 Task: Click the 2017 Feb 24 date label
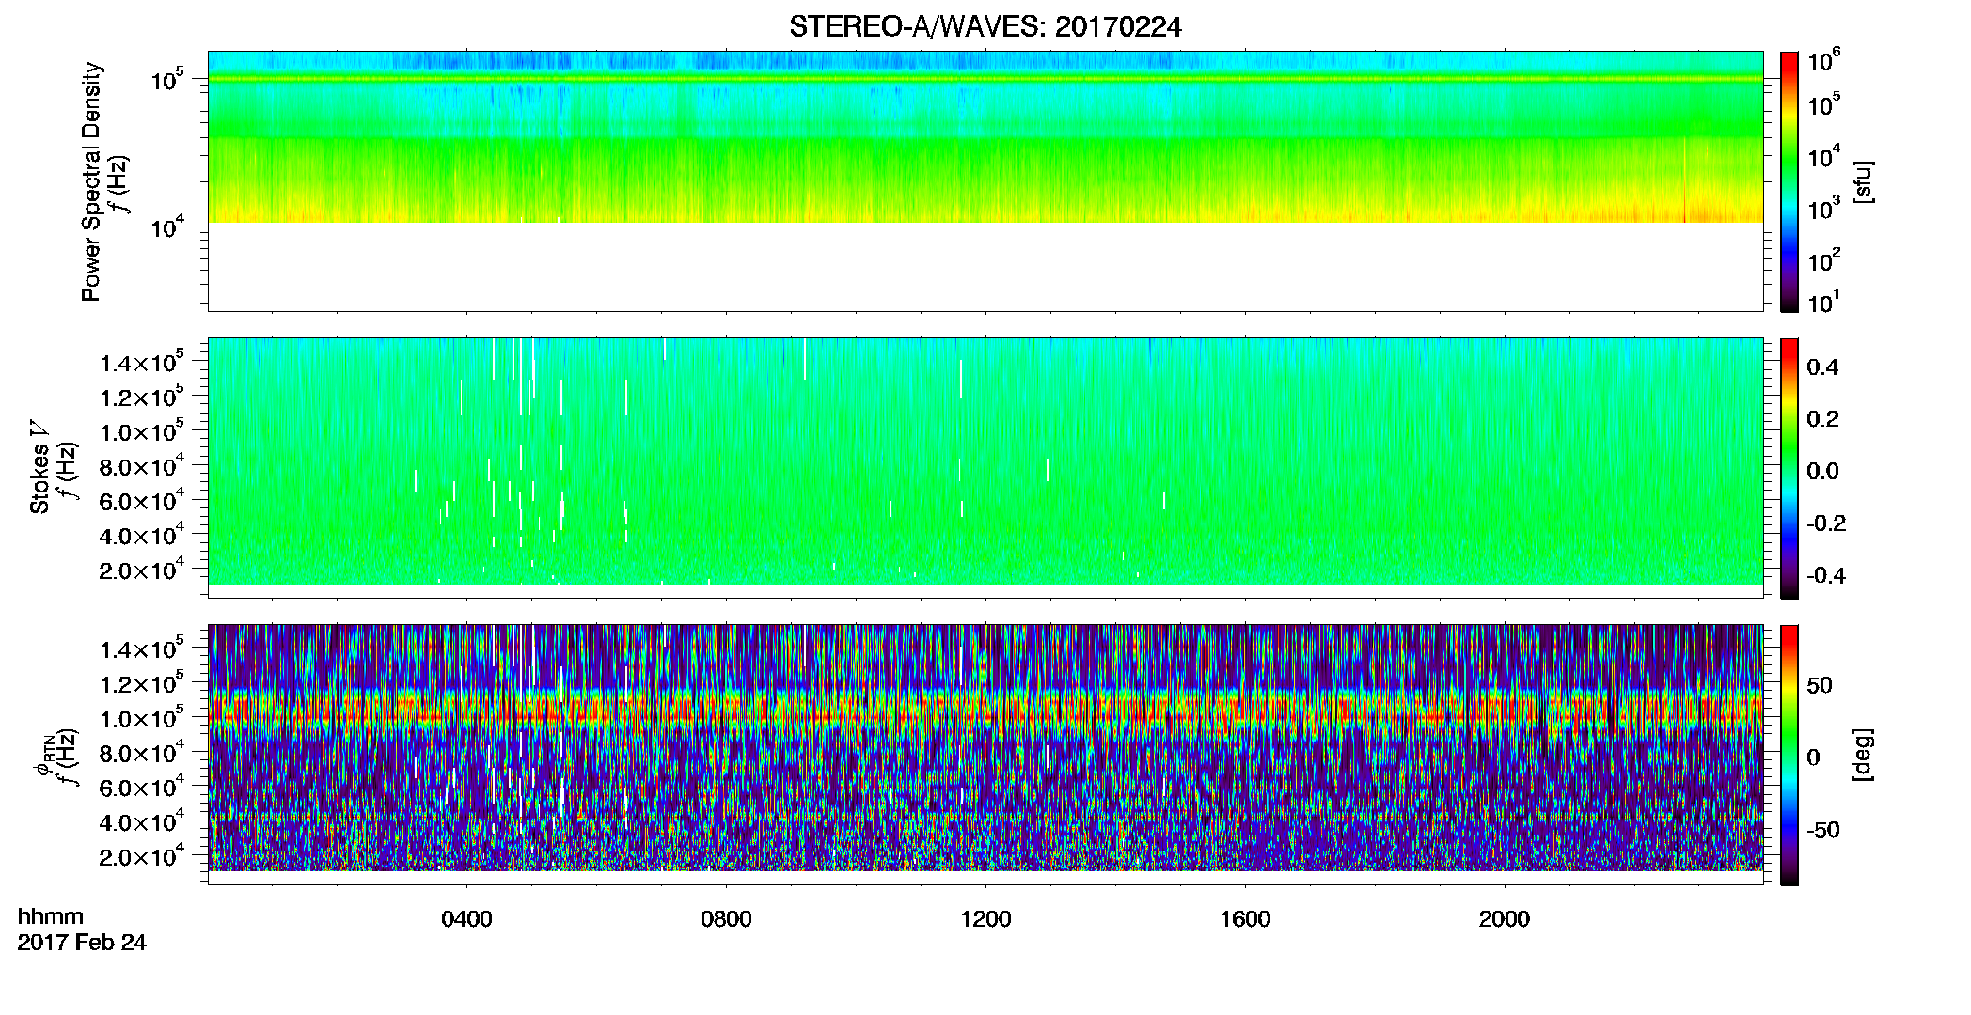pos(82,943)
